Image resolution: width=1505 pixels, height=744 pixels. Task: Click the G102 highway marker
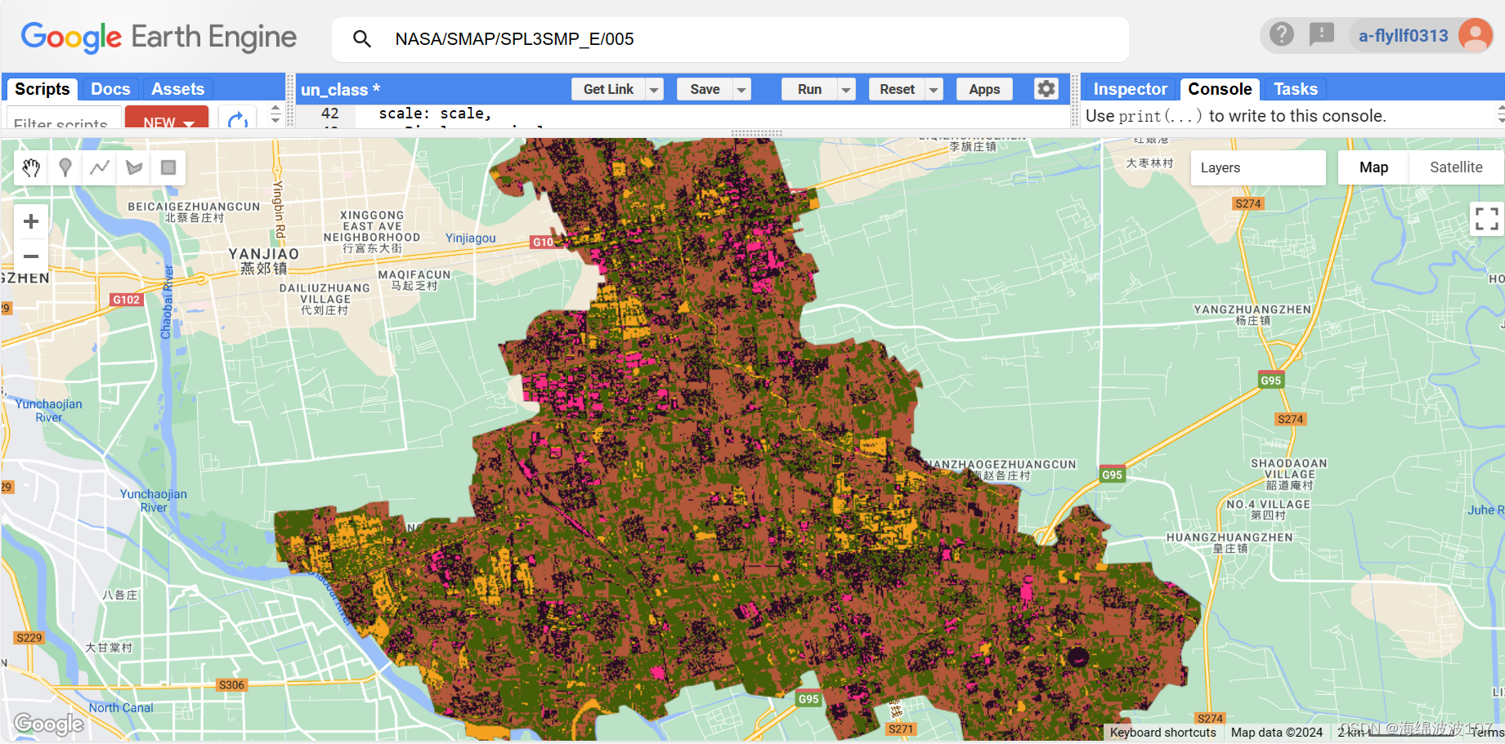pyautogui.click(x=126, y=300)
